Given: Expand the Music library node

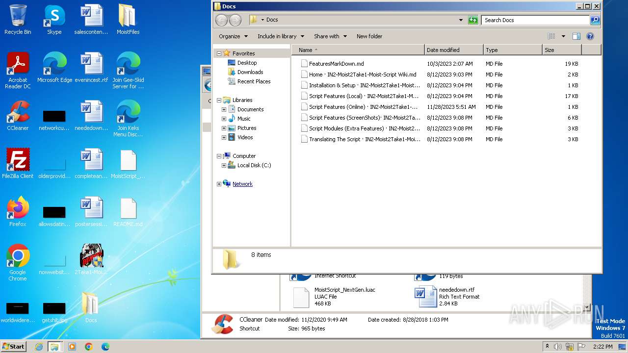Looking at the screenshot, I should 224,119.
